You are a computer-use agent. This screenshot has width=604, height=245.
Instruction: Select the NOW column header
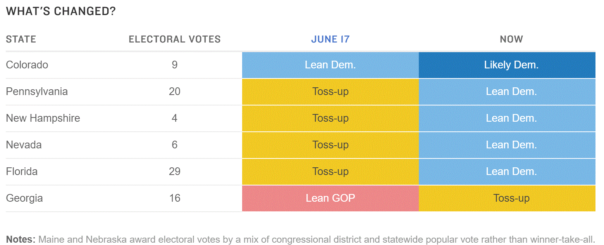pos(511,39)
